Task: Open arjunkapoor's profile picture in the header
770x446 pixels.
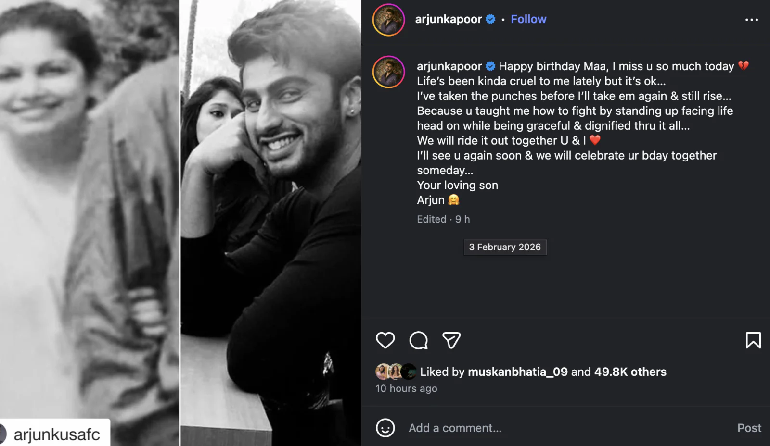Action: [x=388, y=19]
